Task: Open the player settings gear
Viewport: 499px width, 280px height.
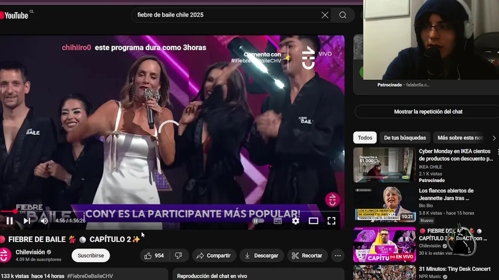Action: (x=296, y=221)
